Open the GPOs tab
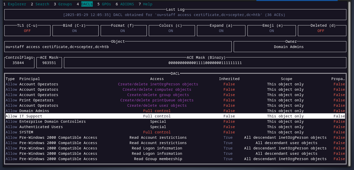Screen dimensions: 354x170 pos(106,4)
